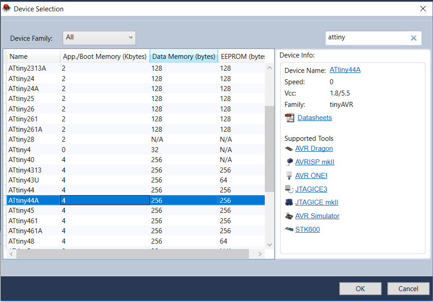
Task: Click the AVR Simulator tool icon
Action: (x=289, y=216)
